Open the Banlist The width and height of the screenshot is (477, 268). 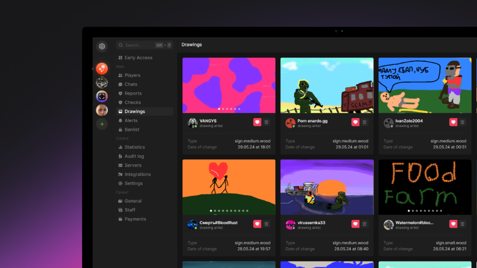pyautogui.click(x=145, y=130)
